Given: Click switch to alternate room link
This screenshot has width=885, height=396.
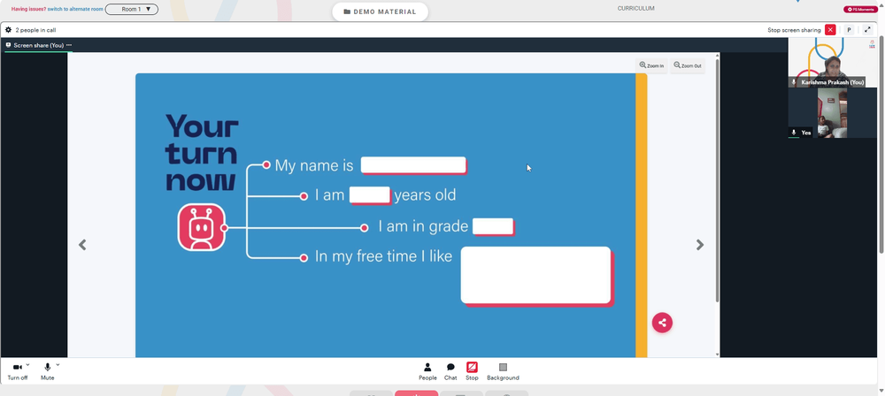Looking at the screenshot, I should [x=75, y=10].
